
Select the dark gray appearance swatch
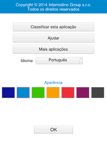[x=98, y=92]
